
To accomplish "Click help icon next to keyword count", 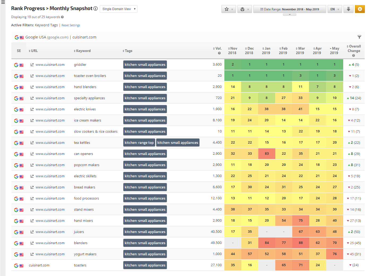I will [x=62, y=17].
